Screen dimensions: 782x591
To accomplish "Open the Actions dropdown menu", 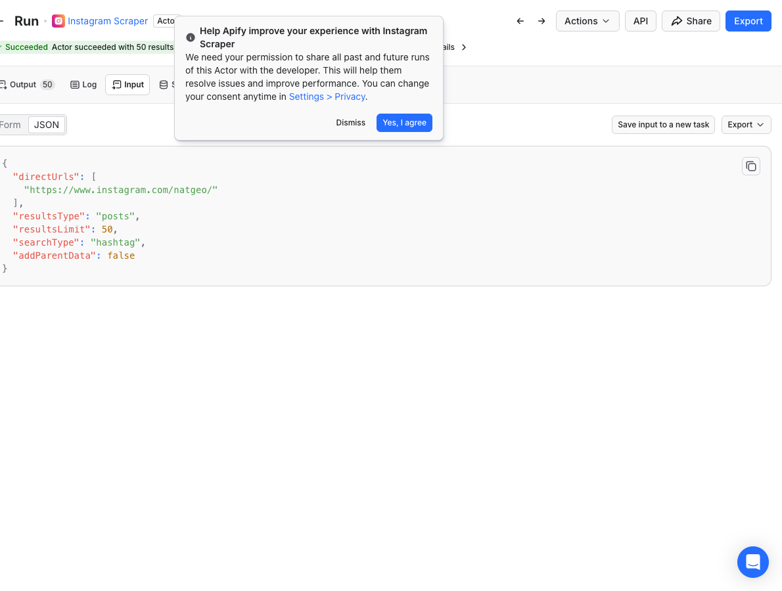I will pyautogui.click(x=587, y=21).
